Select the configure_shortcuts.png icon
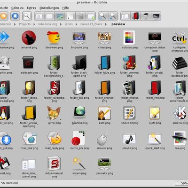 click(180, 38)
